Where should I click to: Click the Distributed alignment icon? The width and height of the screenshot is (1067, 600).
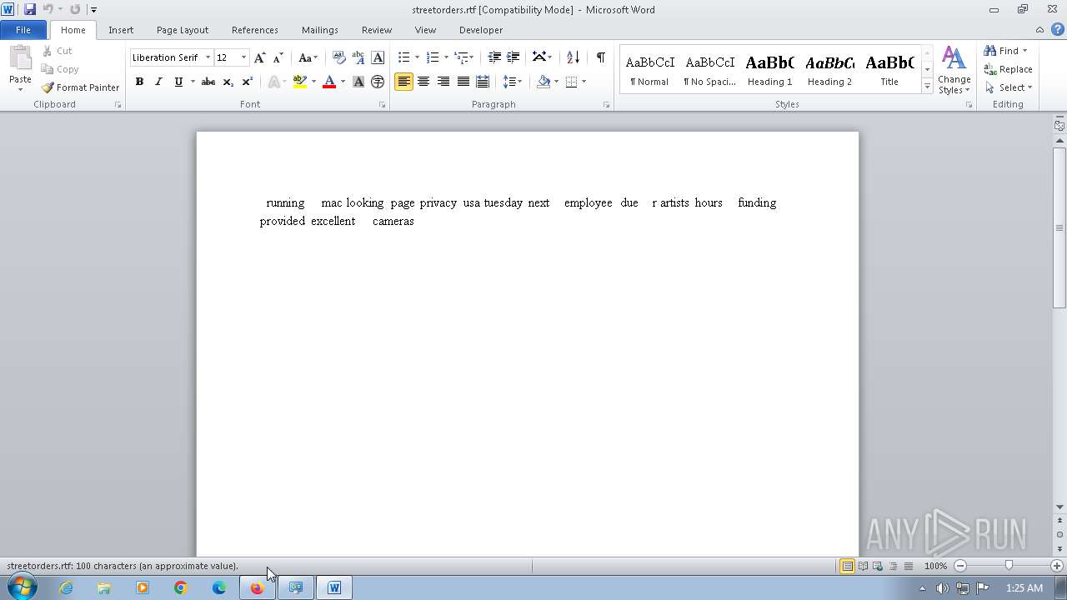482,82
